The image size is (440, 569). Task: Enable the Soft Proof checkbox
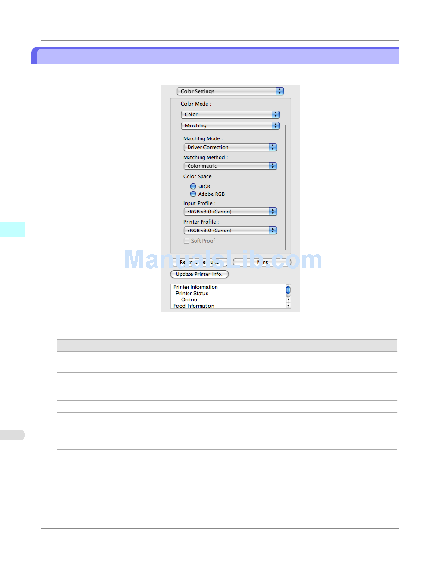click(x=187, y=241)
